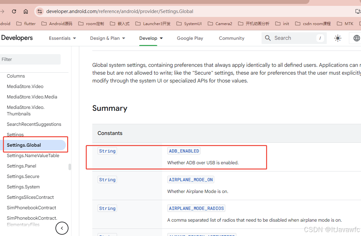Collapse the sidebar with the chevron button

click(x=62, y=228)
